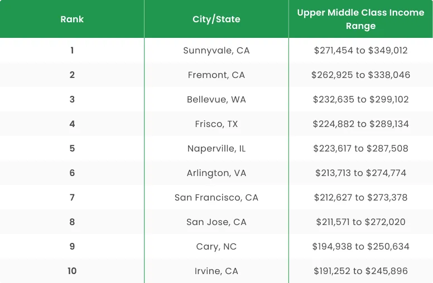The height and width of the screenshot is (283, 433).
Task: Click the City/State column header
Action: (216, 19)
